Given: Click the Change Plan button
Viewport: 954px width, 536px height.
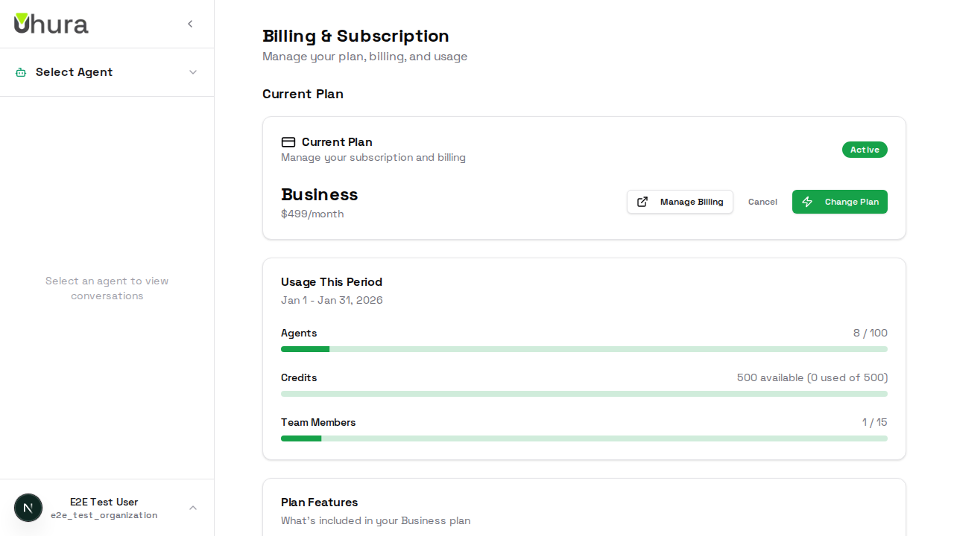Looking at the screenshot, I should click(840, 202).
